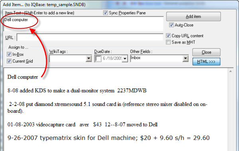Click the HTML >>> button
This screenshot has width=239, height=151.
206,61
